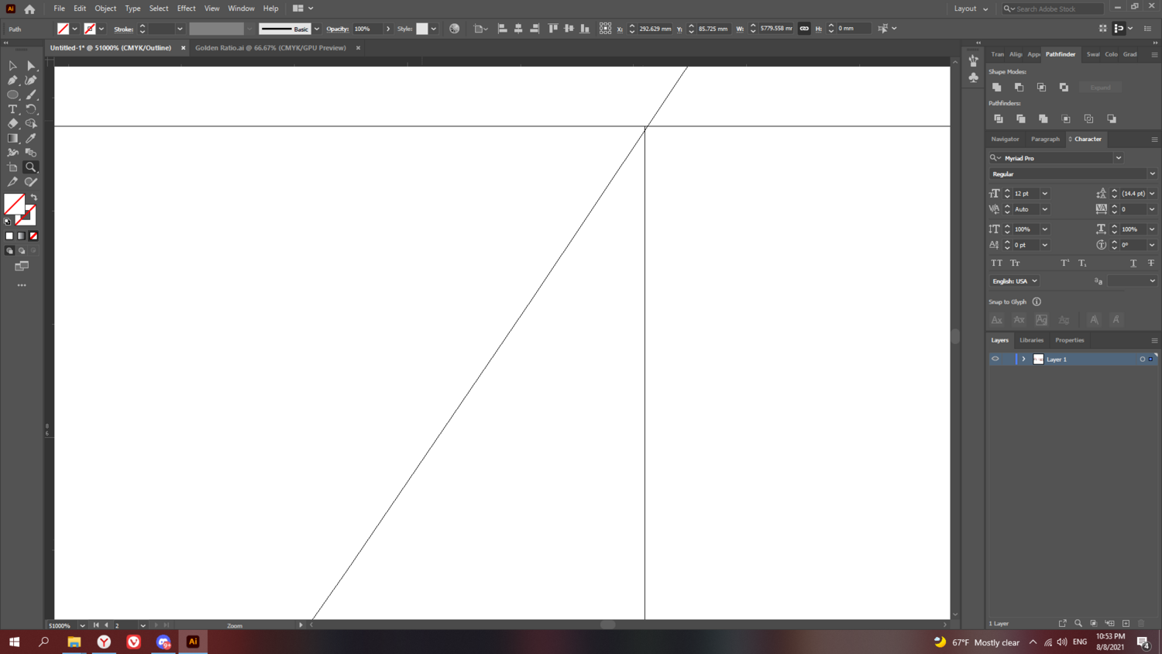This screenshot has width=1162, height=654.
Task: Toggle constrain width and height proportions link
Action: [804, 29]
